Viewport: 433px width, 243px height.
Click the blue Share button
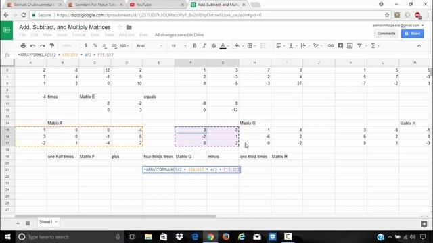[x=412, y=34]
